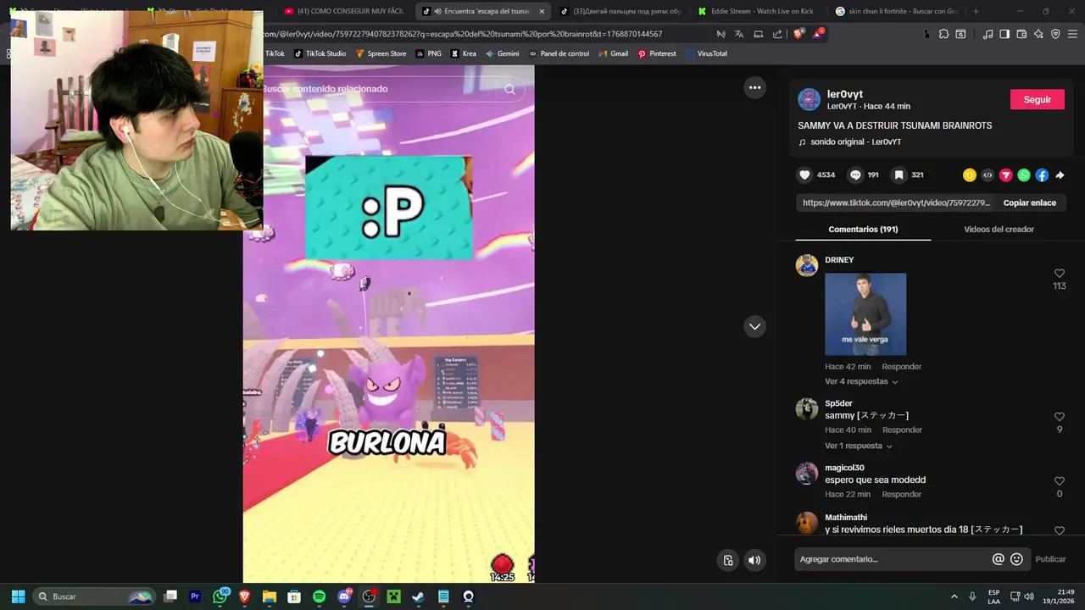The image size is (1085, 610).
Task: Click the search magnifier in the related content bar
Action: [x=509, y=89]
